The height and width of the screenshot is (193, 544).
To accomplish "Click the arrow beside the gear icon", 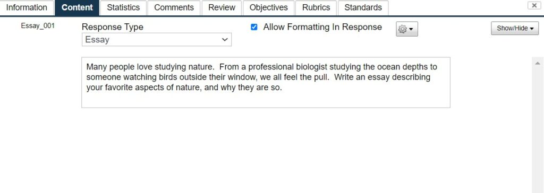I will [x=411, y=30].
